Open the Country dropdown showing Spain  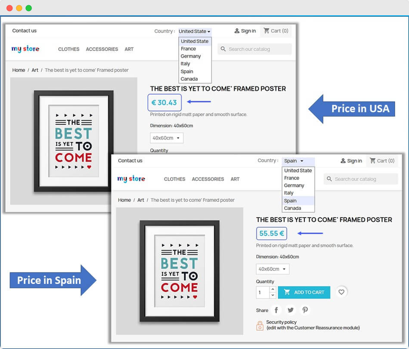click(298, 161)
